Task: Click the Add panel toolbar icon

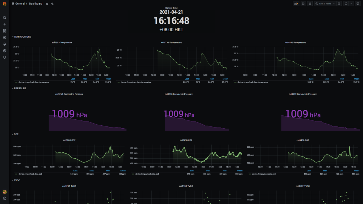Action: coord(296,4)
